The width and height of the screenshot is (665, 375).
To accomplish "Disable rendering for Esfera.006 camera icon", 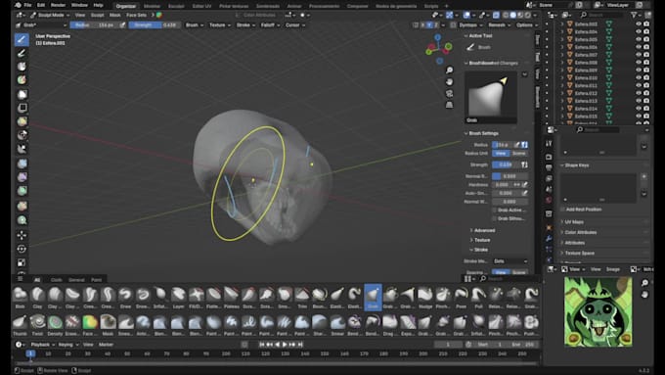I will point(646,47).
